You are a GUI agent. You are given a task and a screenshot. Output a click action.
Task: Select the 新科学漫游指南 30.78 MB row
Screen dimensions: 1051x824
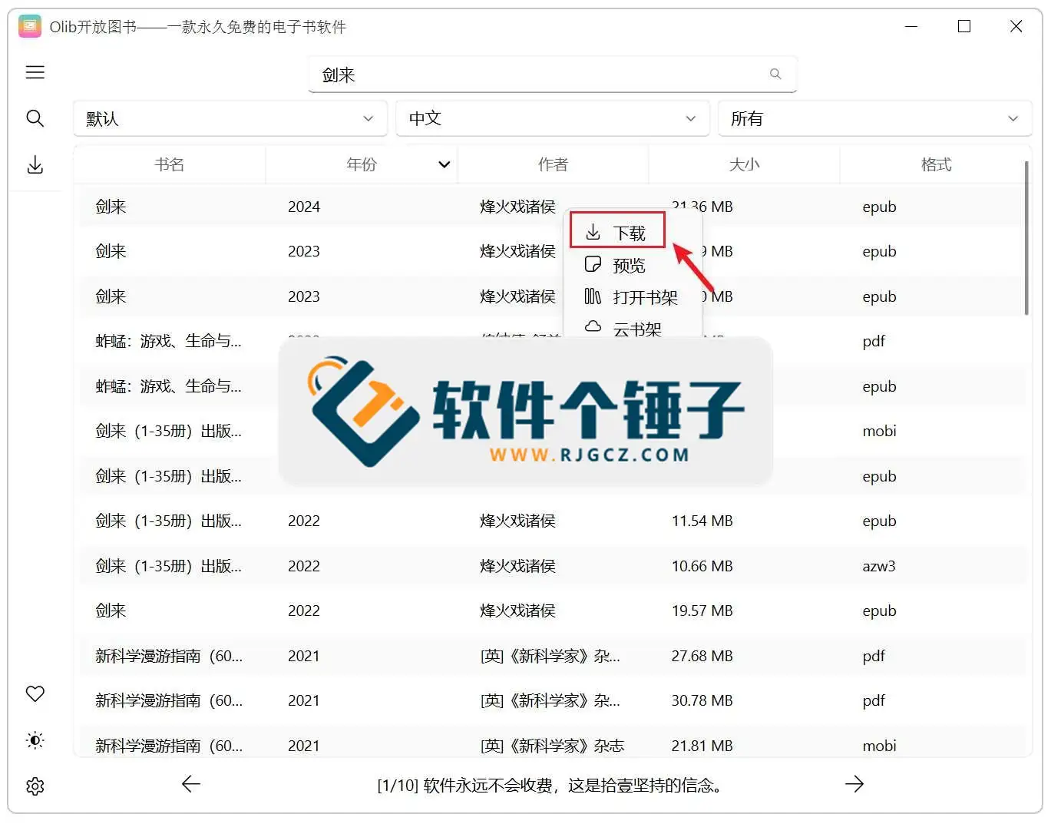[x=551, y=700]
